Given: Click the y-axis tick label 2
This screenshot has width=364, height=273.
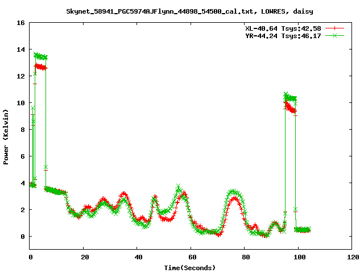Looking at the screenshot, I should (23, 210).
